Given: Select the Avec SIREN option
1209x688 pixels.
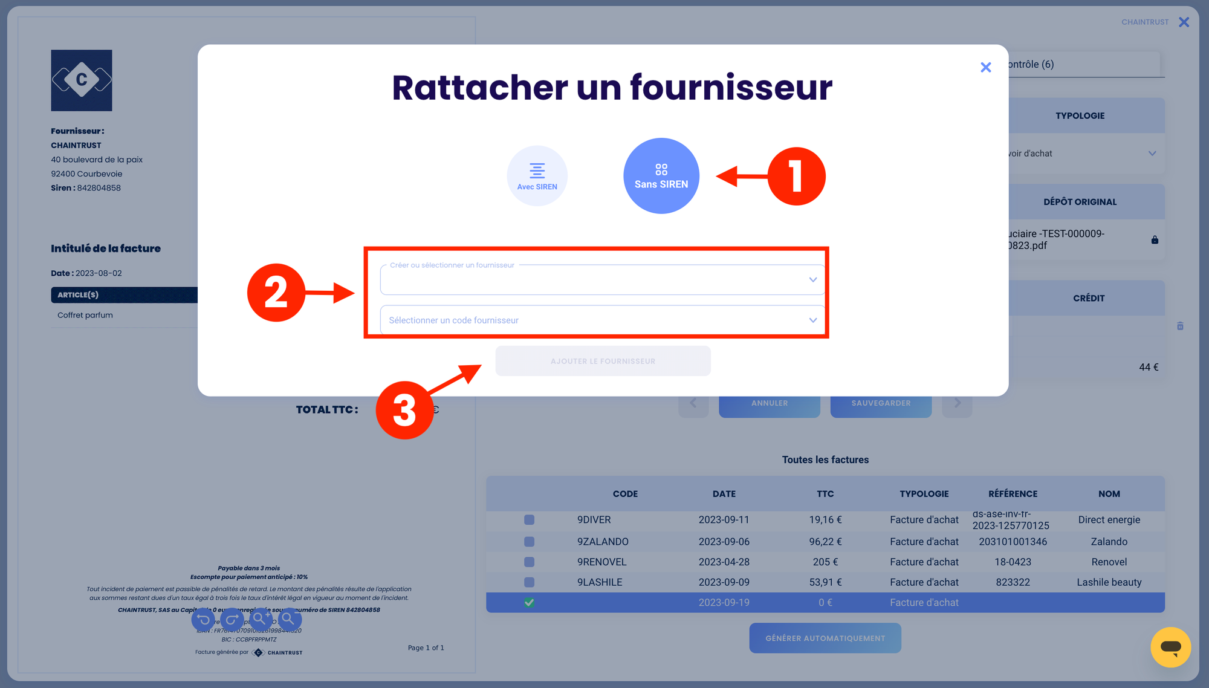Looking at the screenshot, I should (537, 176).
